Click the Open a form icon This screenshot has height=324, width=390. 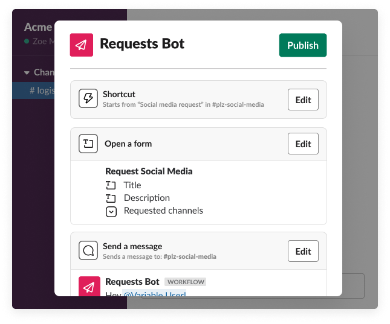(x=88, y=144)
